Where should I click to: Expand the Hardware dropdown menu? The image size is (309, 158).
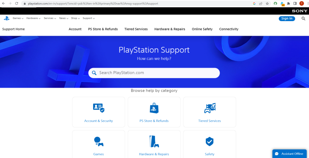click(x=34, y=18)
